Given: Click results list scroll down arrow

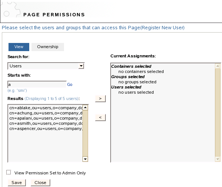Looking at the screenshot, I should (x=85, y=159).
